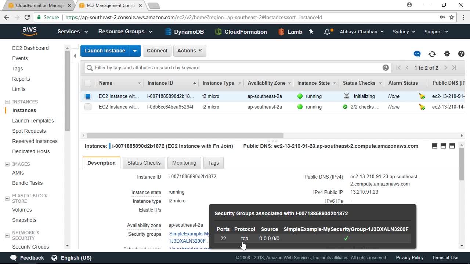Expand the Services menu
Image resolution: width=470 pixels, height=264 pixels.
point(72,32)
